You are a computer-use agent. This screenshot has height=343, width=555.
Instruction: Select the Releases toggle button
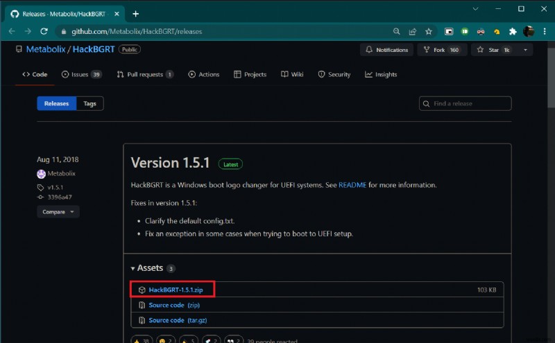pos(56,103)
